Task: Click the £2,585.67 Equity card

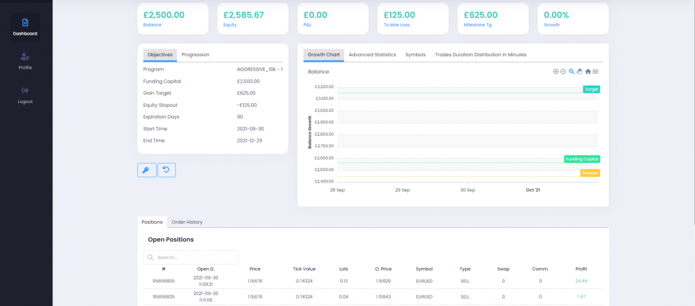Action: [x=252, y=18]
